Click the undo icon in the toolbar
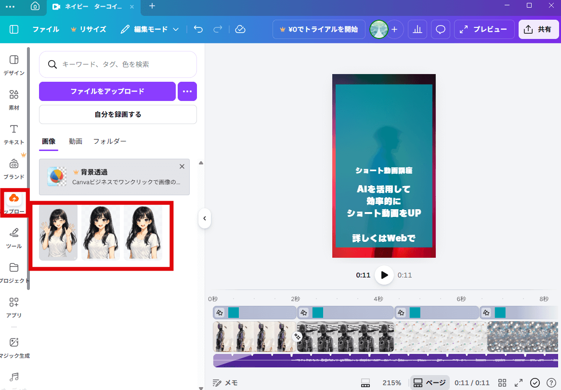561x390 pixels. (198, 29)
